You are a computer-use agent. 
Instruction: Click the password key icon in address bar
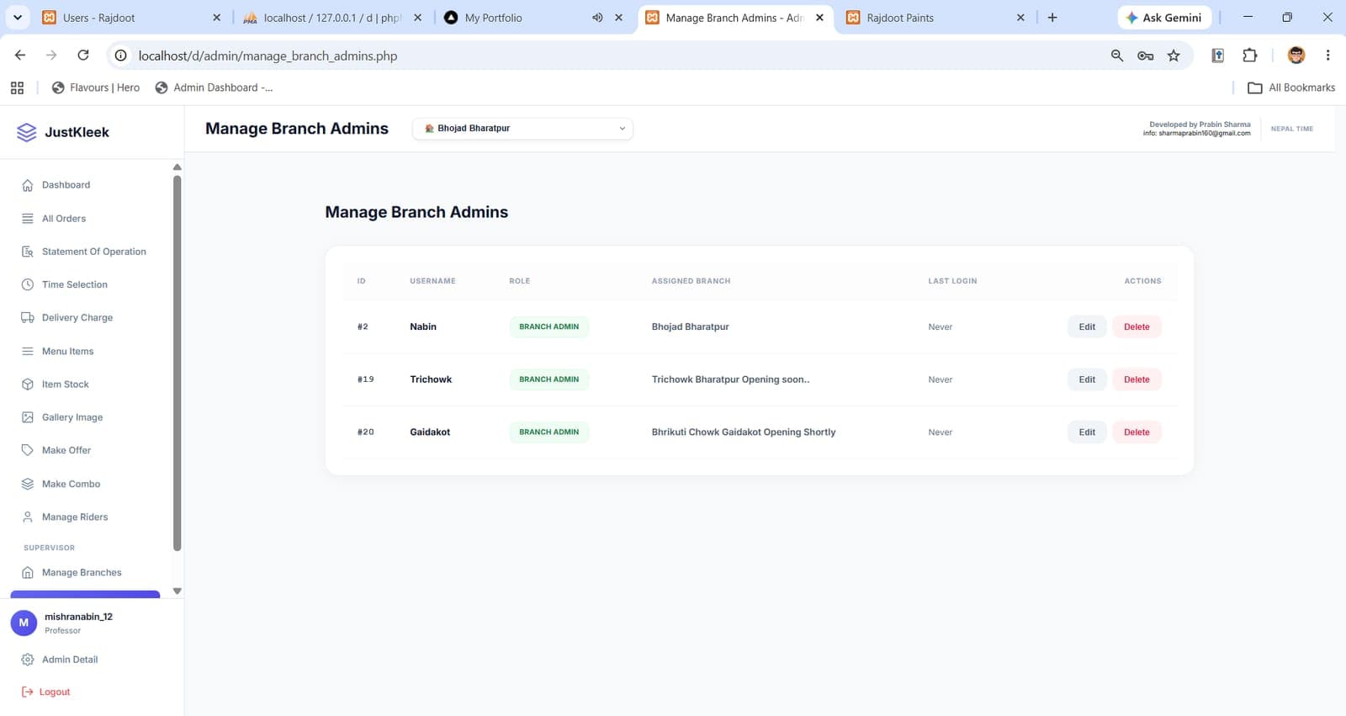click(1145, 56)
